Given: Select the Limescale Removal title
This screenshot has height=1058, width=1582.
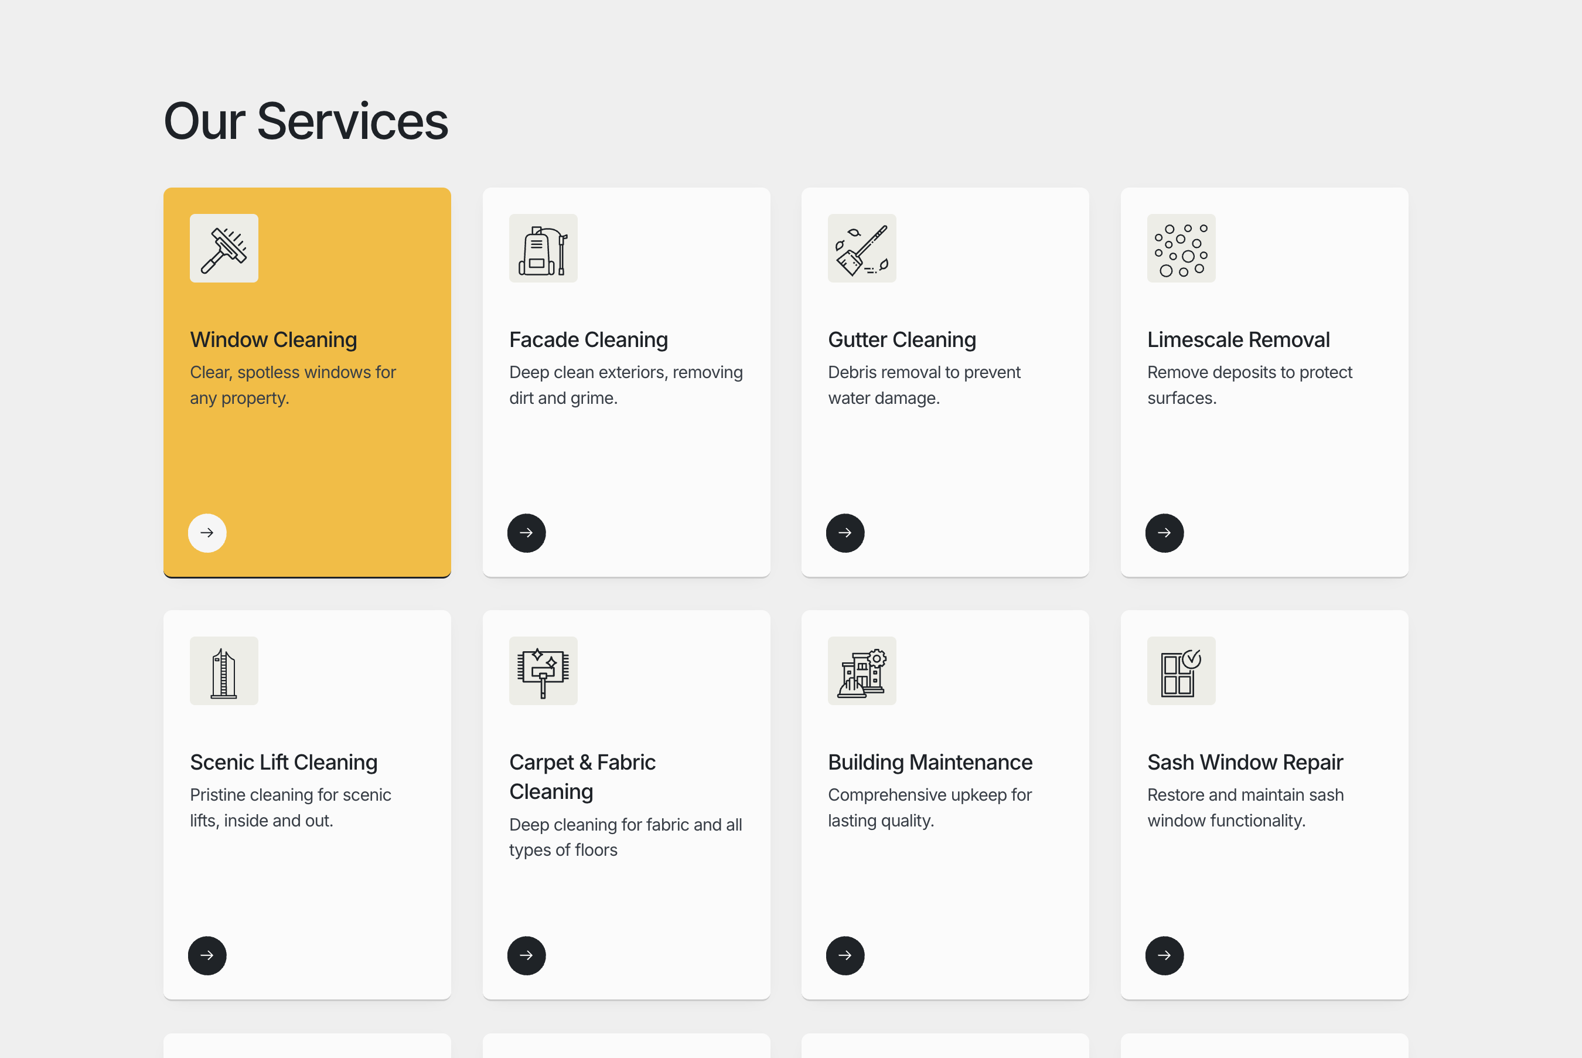Looking at the screenshot, I should click(x=1238, y=339).
